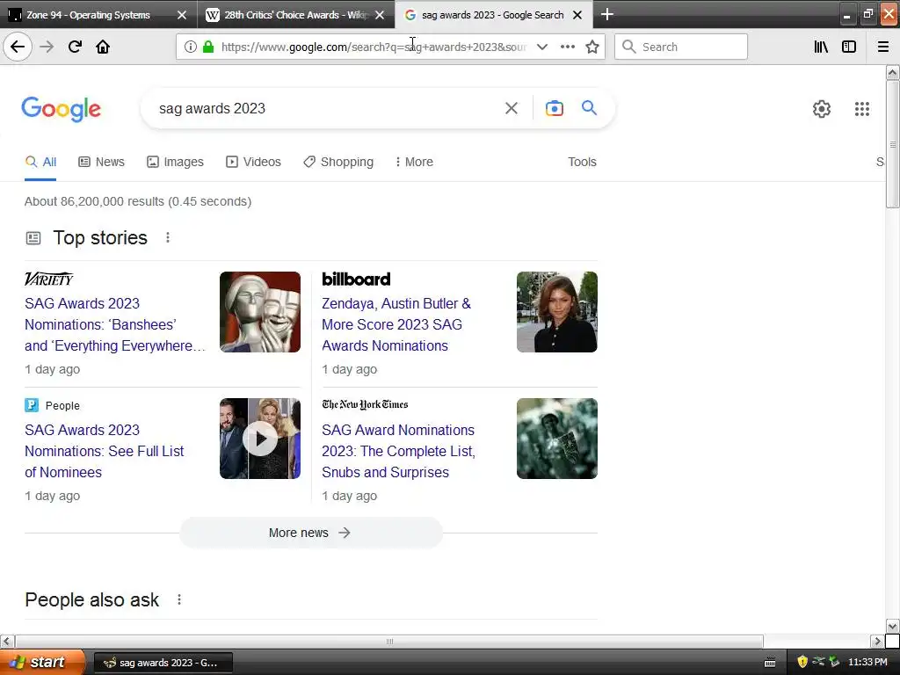Viewport: 900px width, 675px height.
Task: Open NYT Snubs and Surprises story
Action: coord(398,451)
